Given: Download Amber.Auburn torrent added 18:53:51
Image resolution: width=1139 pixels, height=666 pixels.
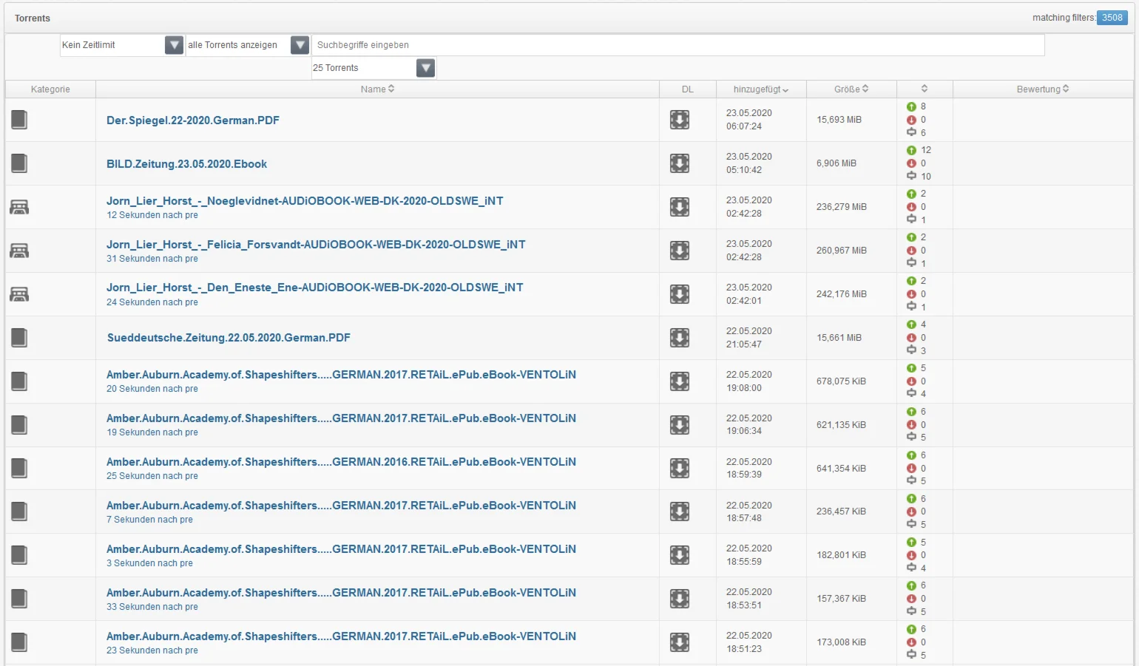Looking at the screenshot, I should pos(680,599).
